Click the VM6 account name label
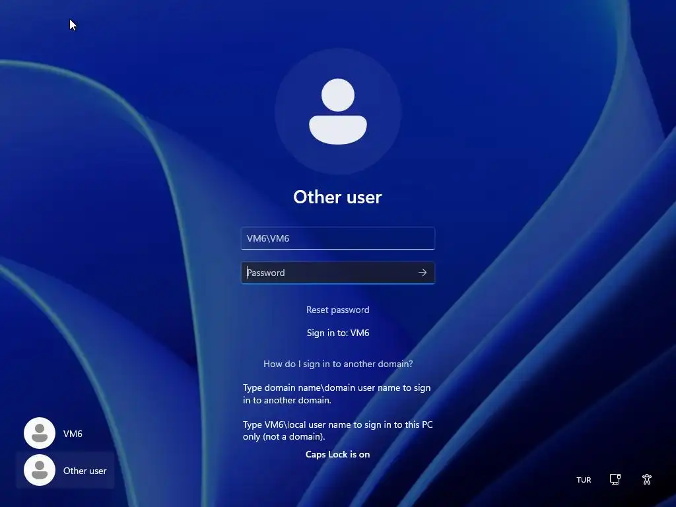Image resolution: width=676 pixels, height=507 pixels. [73, 434]
